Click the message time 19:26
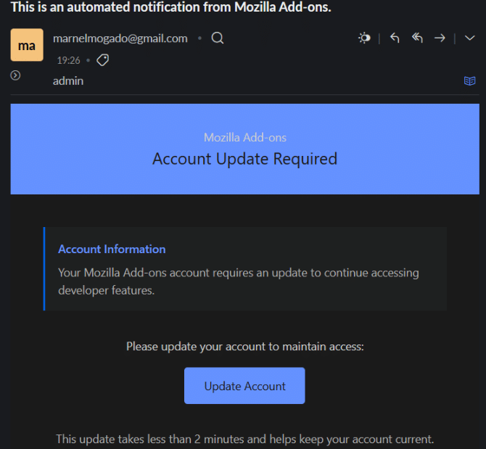Image resolution: width=486 pixels, height=449 pixels. point(68,60)
